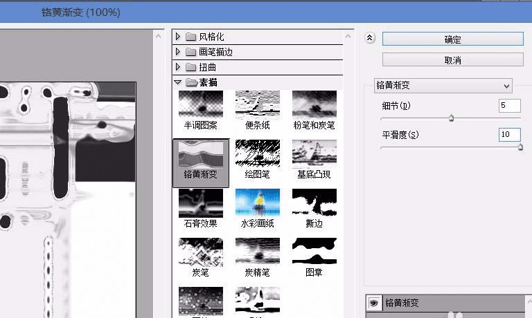Select the 炭笔 filter thumbnail

click(x=201, y=252)
